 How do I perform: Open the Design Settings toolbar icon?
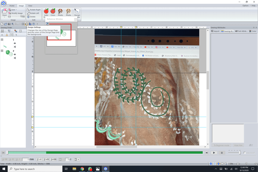coord(26,24)
